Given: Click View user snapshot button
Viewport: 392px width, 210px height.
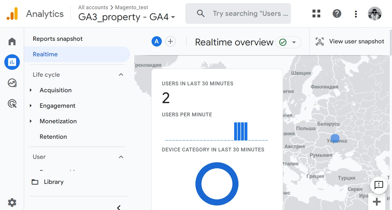Looking at the screenshot, I should pos(350,42).
